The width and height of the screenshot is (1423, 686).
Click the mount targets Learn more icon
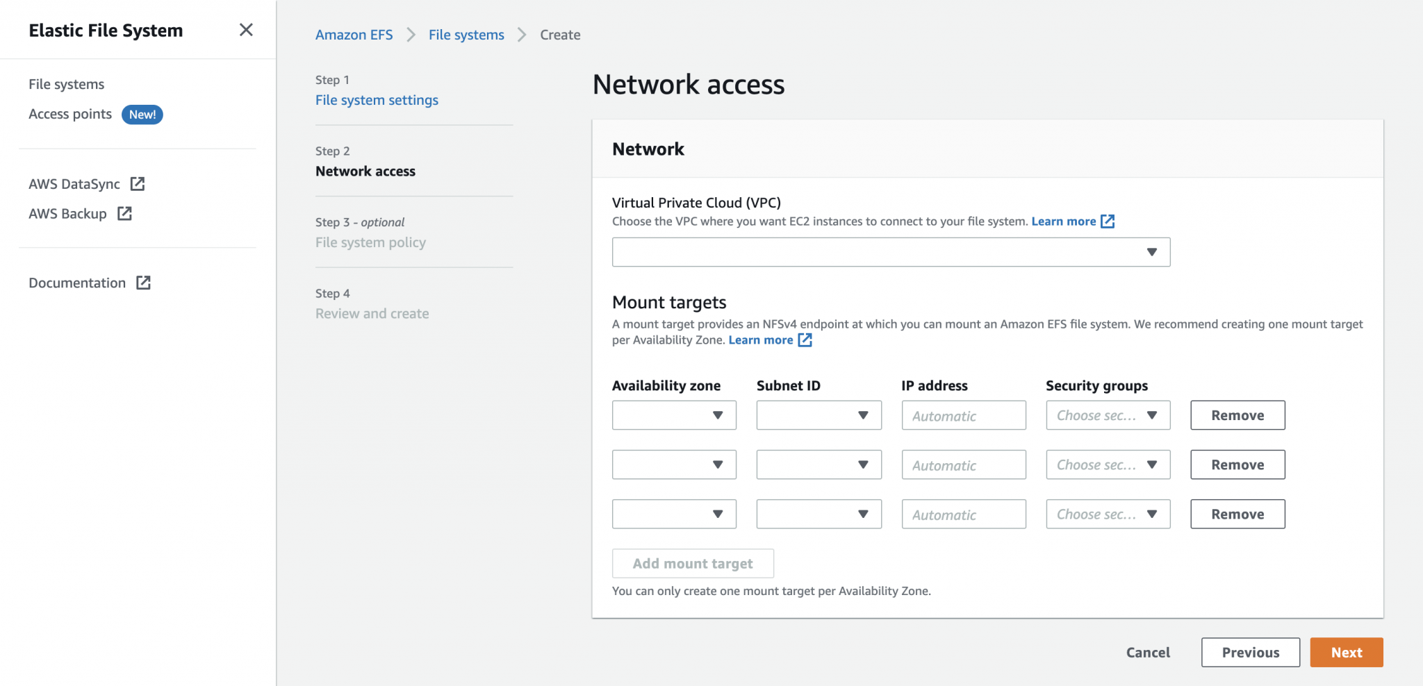805,340
